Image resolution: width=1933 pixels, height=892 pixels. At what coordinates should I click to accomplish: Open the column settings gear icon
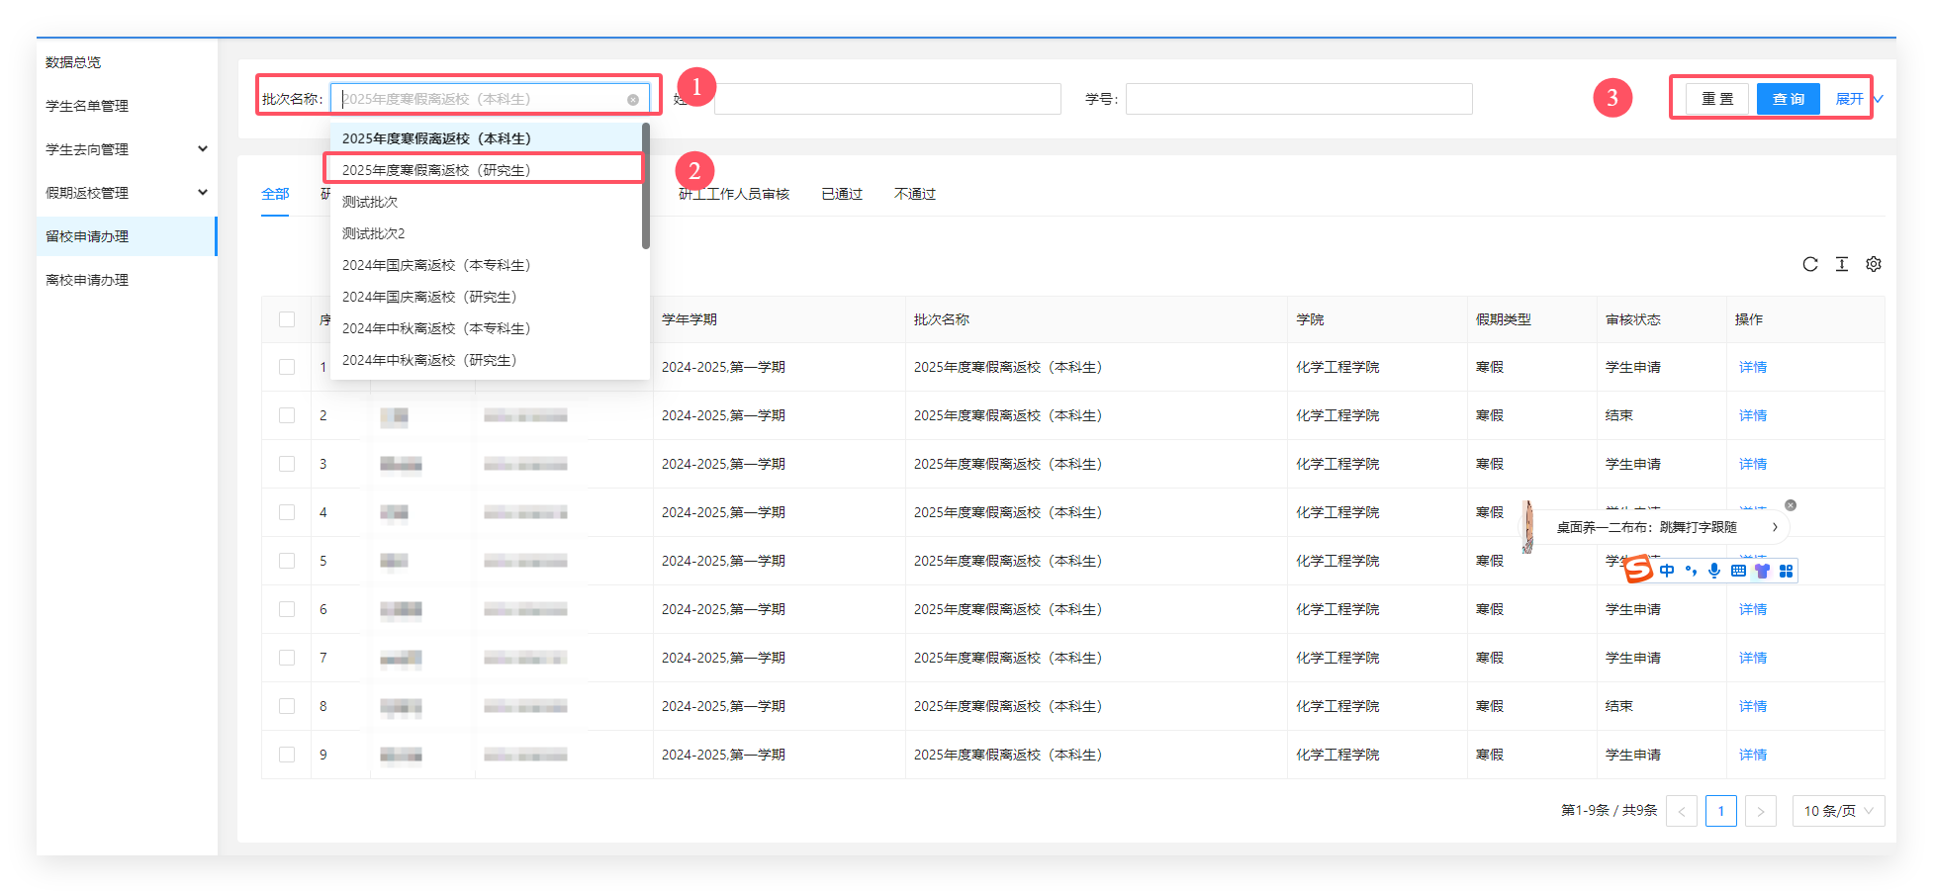coord(1874,264)
